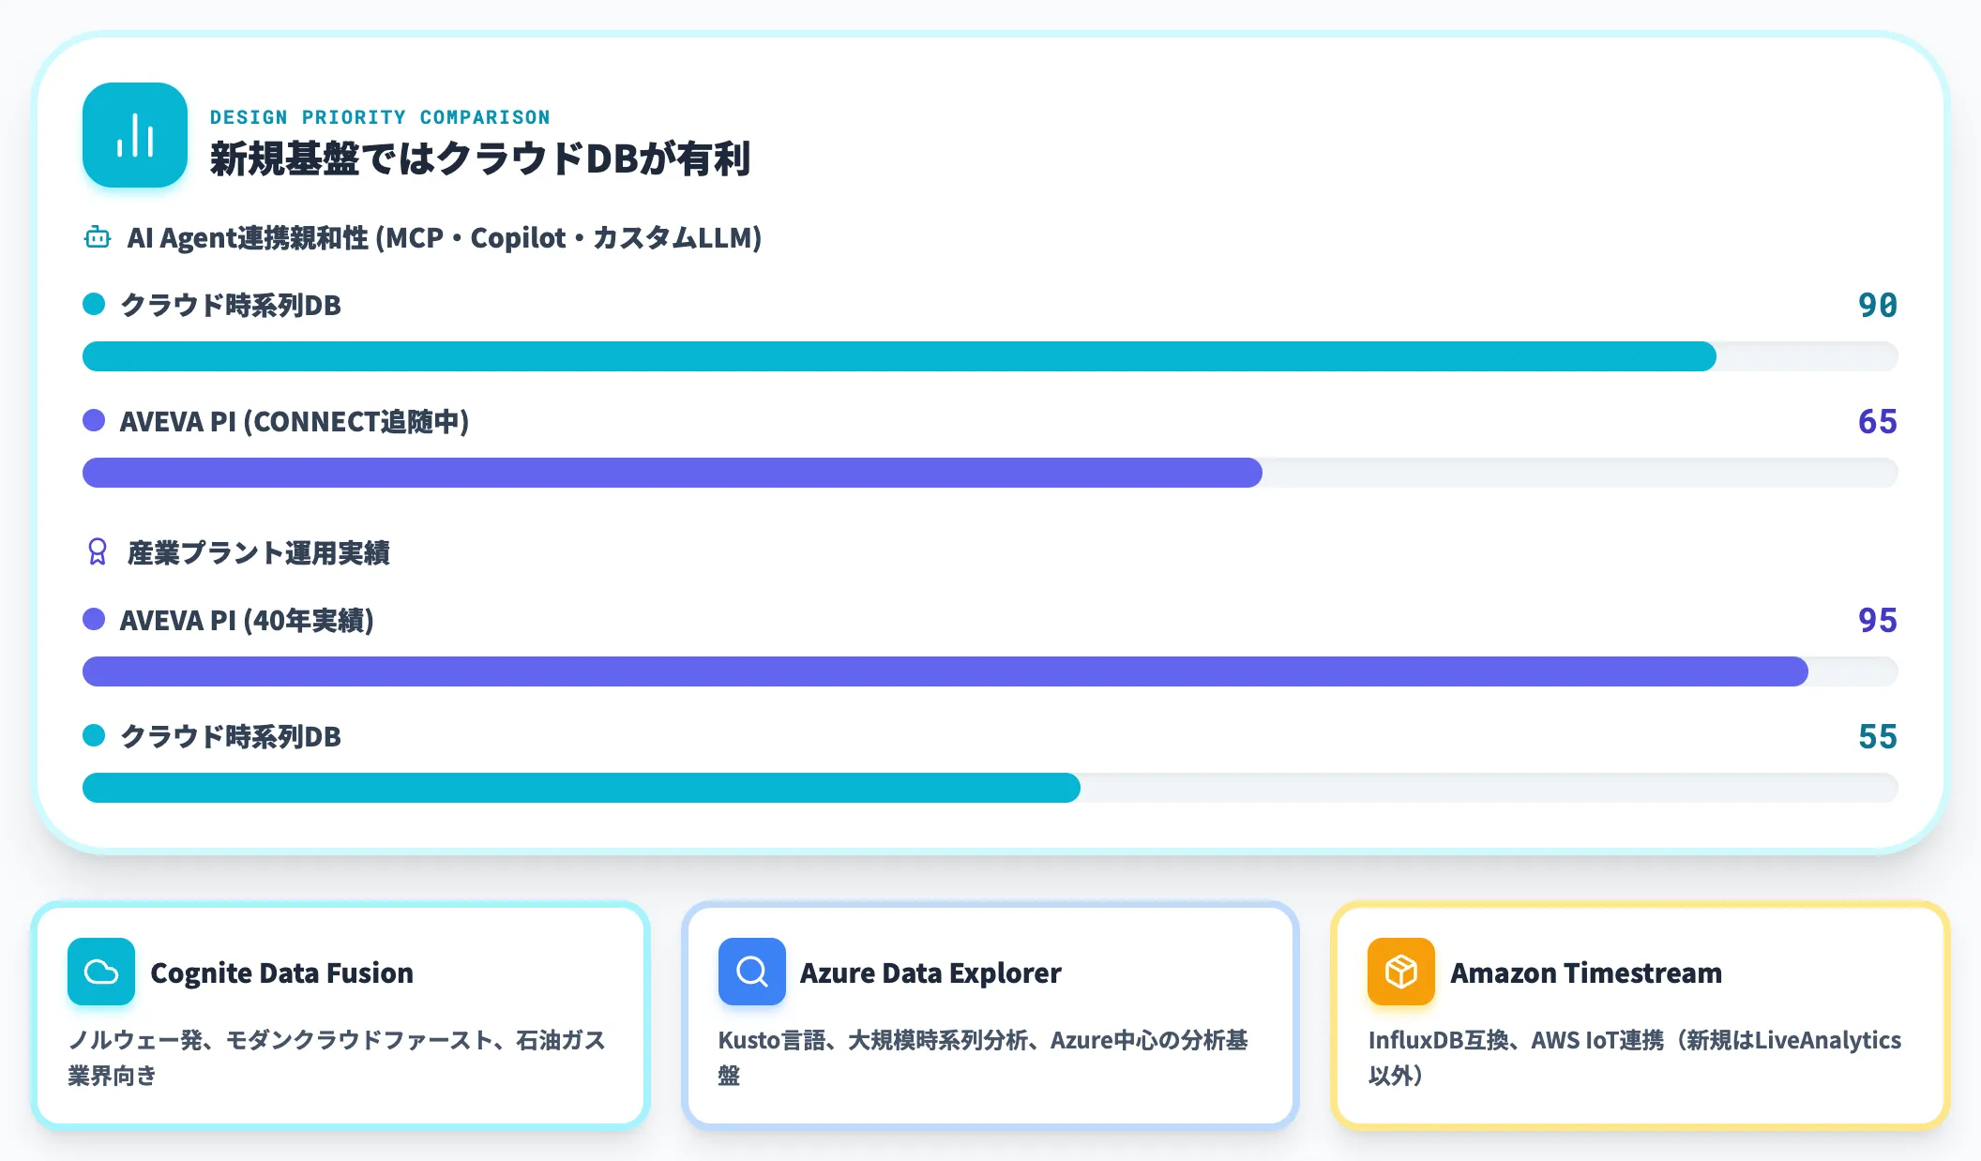Click the bar chart icon beside the title

pos(135,135)
